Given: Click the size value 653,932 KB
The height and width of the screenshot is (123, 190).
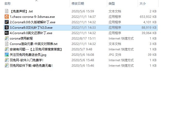Looking at the screenshot, I should [148, 17].
